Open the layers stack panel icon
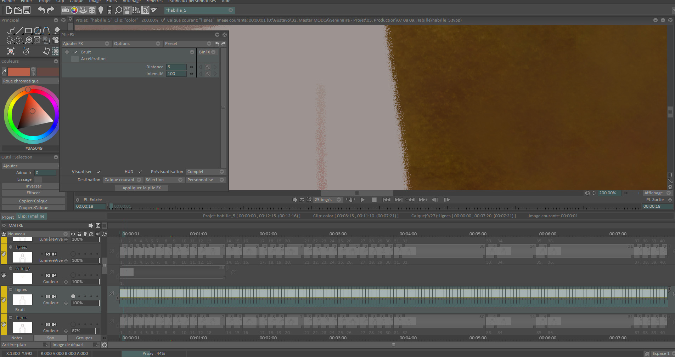 [92, 10]
